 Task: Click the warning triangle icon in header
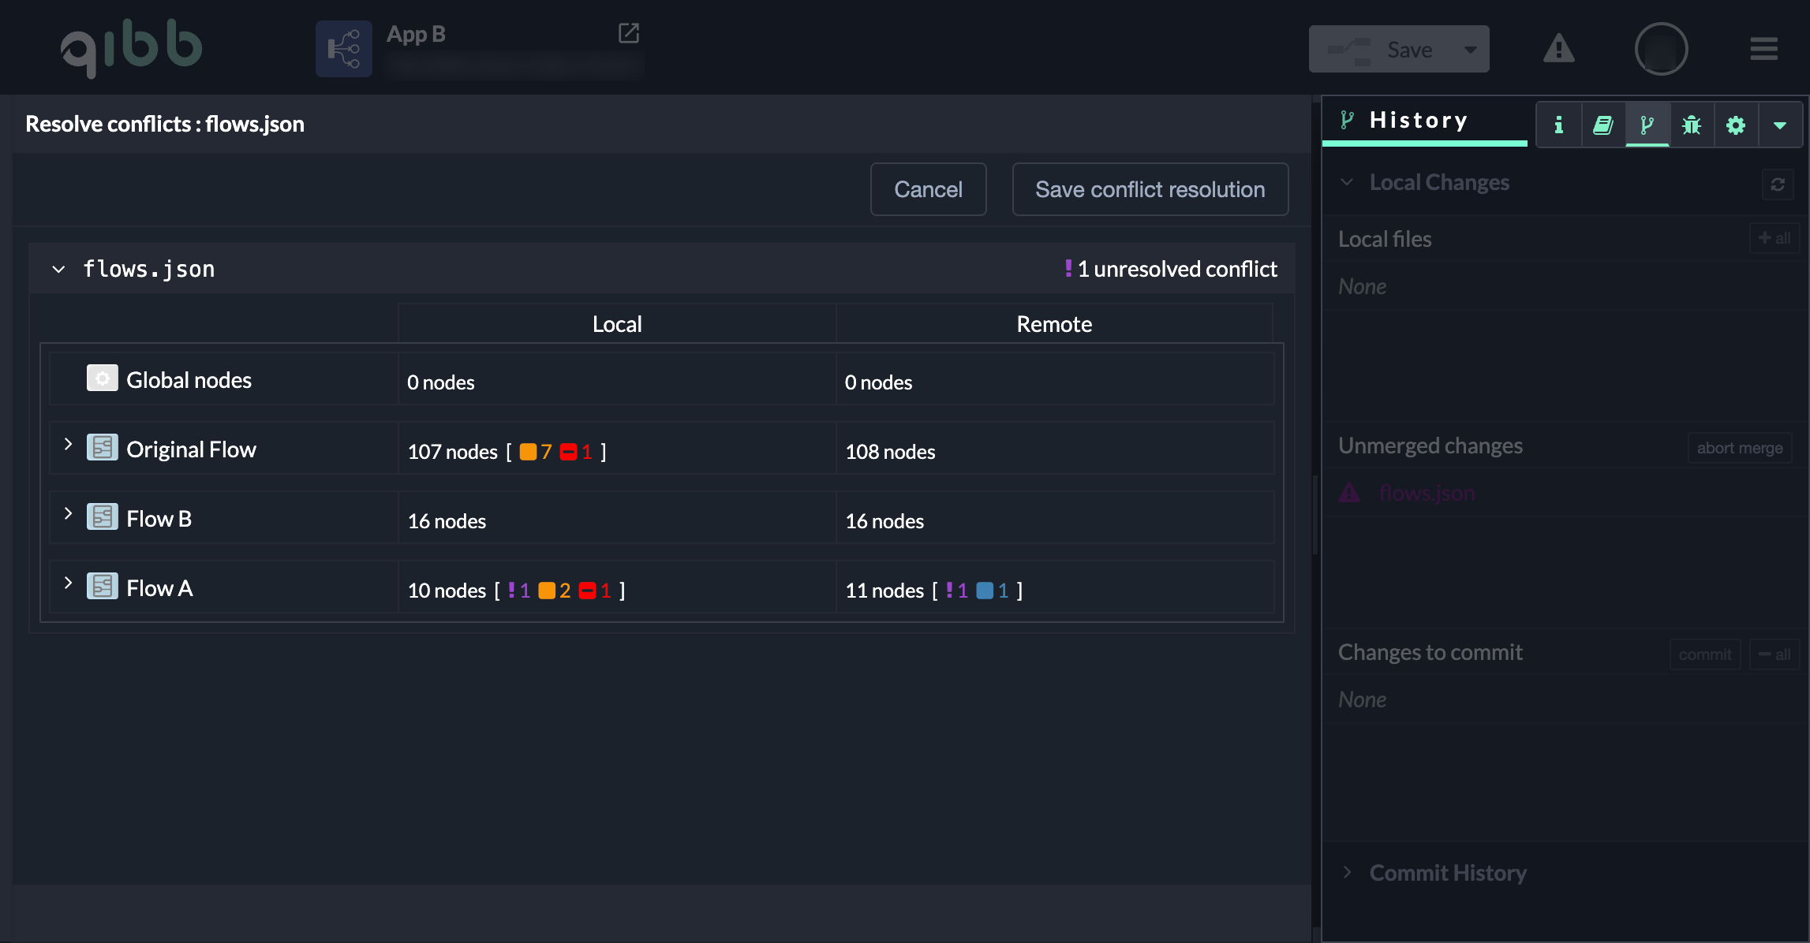point(1558,49)
